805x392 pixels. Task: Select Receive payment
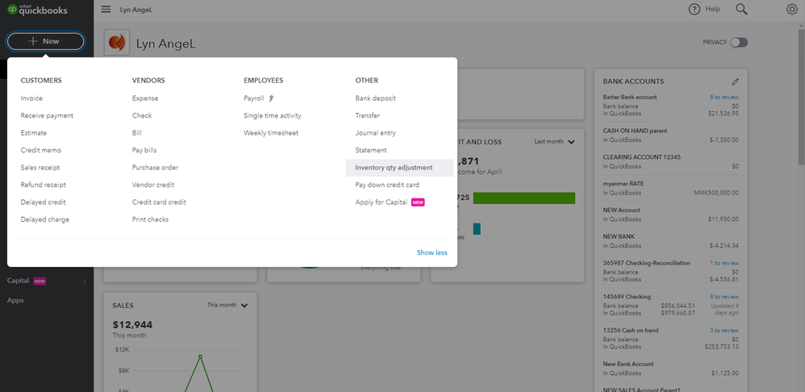tap(47, 115)
